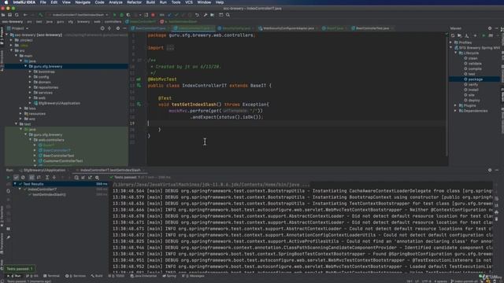Select CustomerControllerTest in the project tree

pos(63,160)
